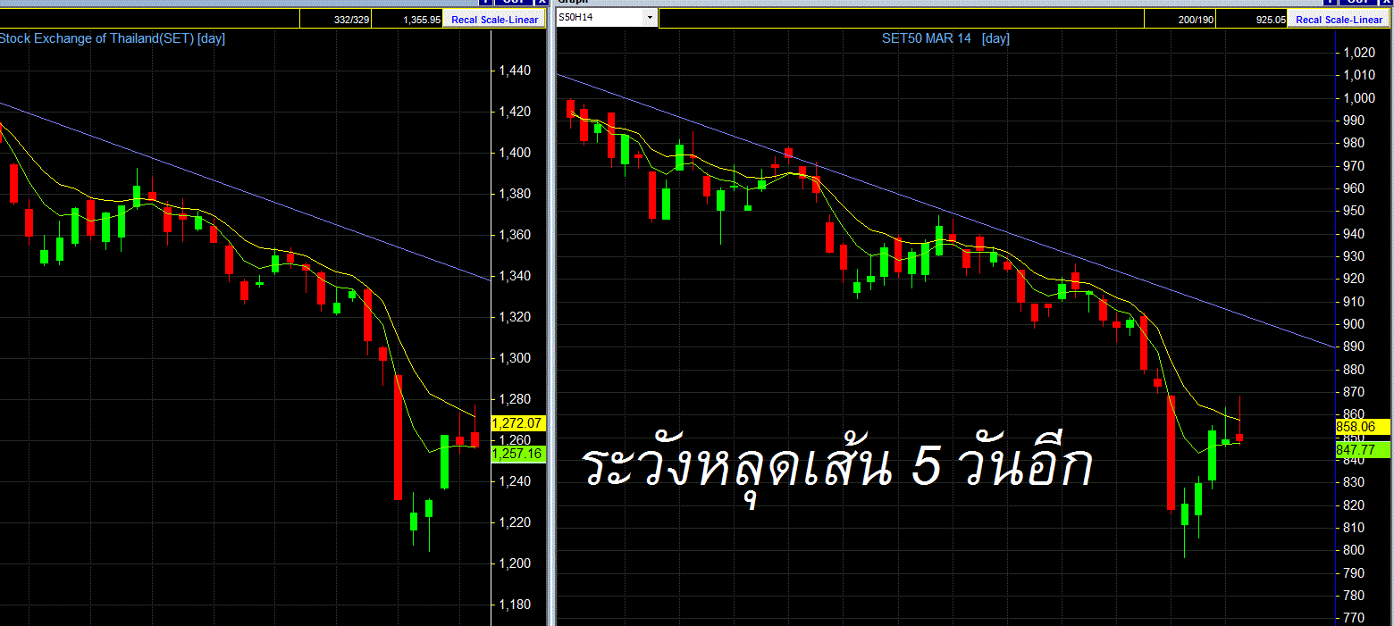The width and height of the screenshot is (1394, 626).
Task: Click the 925.05 value in SET50 chart header
Action: tap(1251, 19)
